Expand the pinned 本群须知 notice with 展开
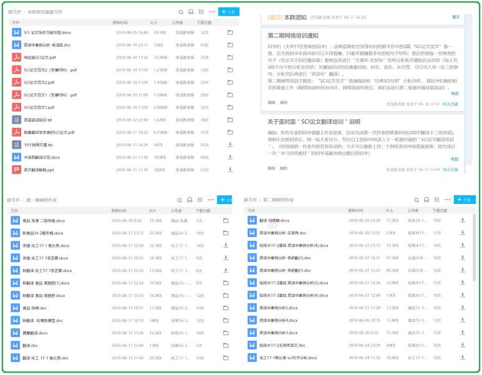Screen dimensions: 482x375 (x=456, y=17)
